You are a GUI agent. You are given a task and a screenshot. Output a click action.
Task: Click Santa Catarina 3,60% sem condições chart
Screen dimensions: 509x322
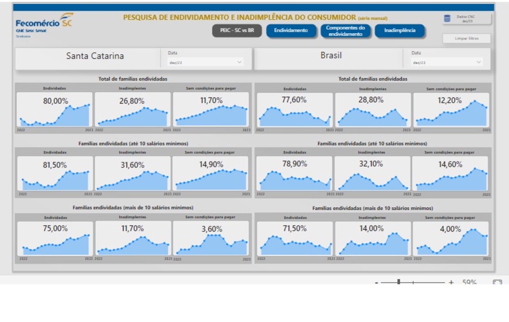tap(211, 238)
